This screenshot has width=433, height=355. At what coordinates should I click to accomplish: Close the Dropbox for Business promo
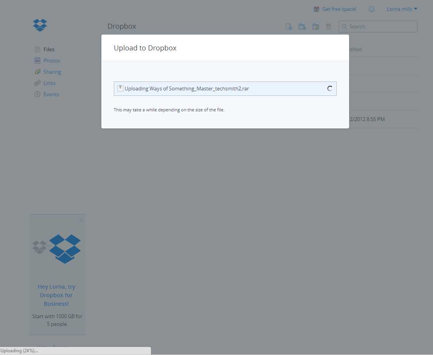(81, 220)
